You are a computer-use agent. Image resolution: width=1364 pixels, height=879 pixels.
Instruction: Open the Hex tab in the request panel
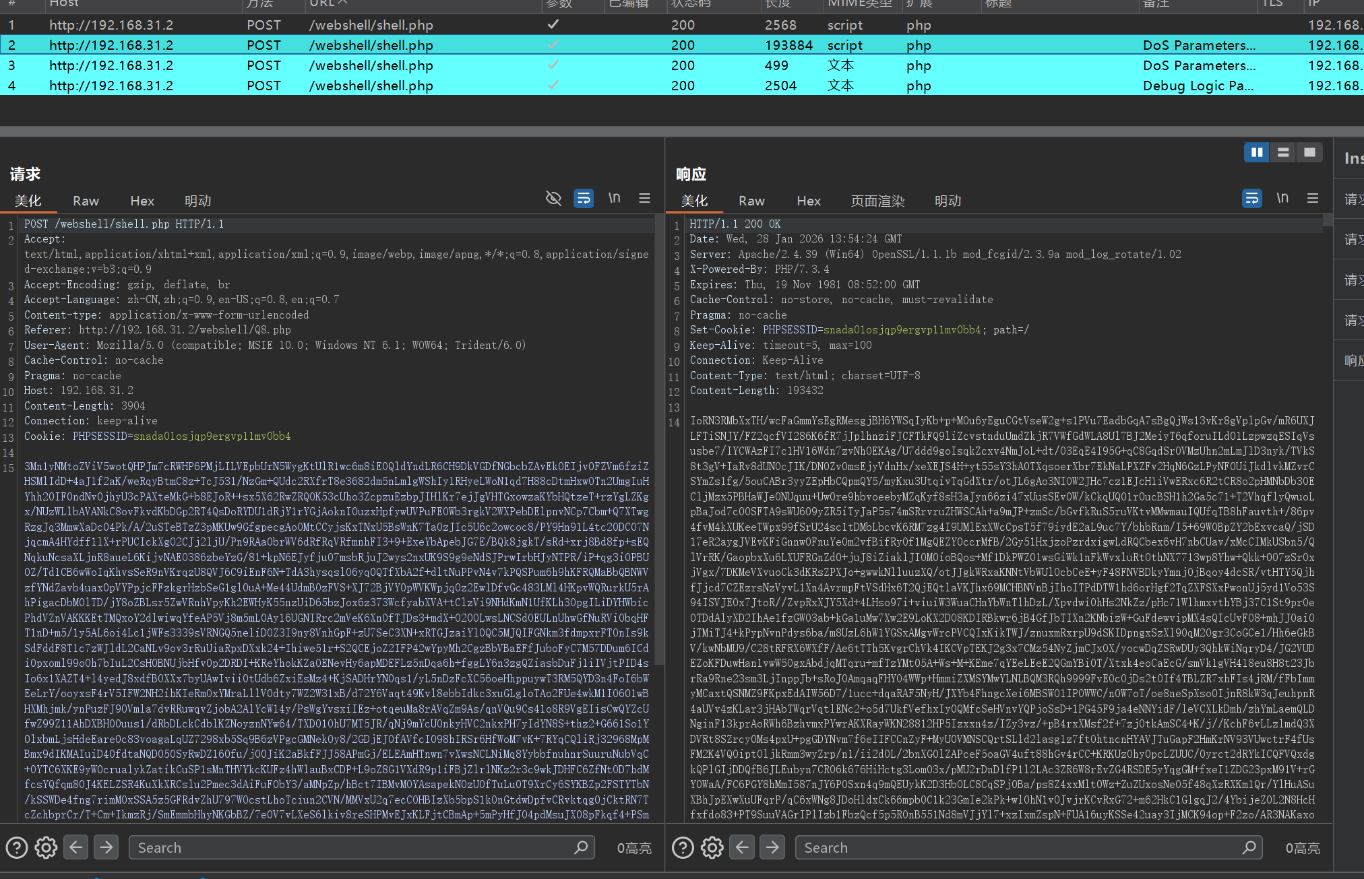click(x=142, y=201)
